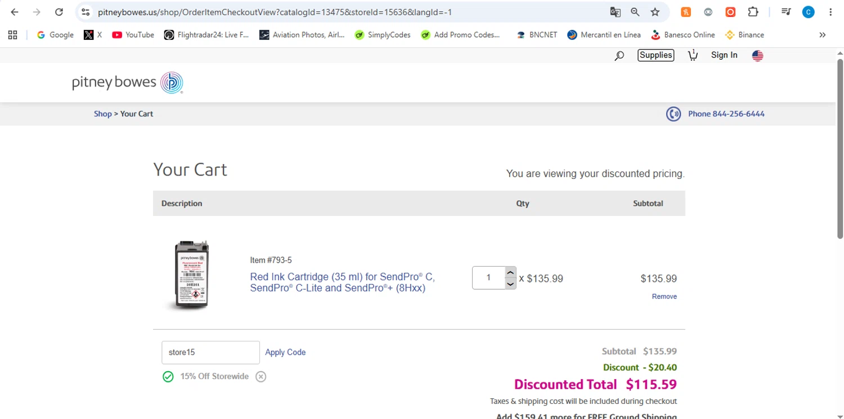Click the gray round extension icon
The width and height of the screenshot is (844, 419).
coord(708,12)
